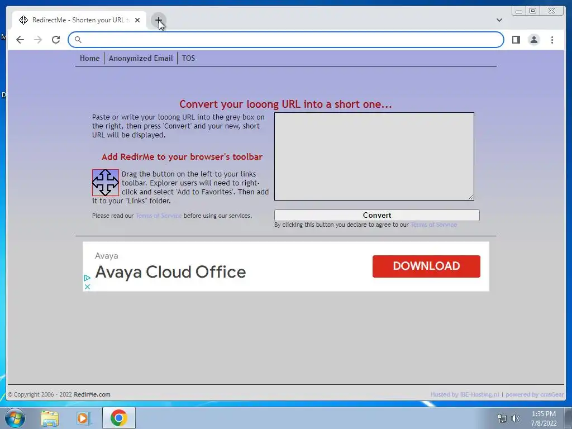The height and width of the screenshot is (429, 572).
Task: Open the network status tray icon
Action: tap(502, 418)
